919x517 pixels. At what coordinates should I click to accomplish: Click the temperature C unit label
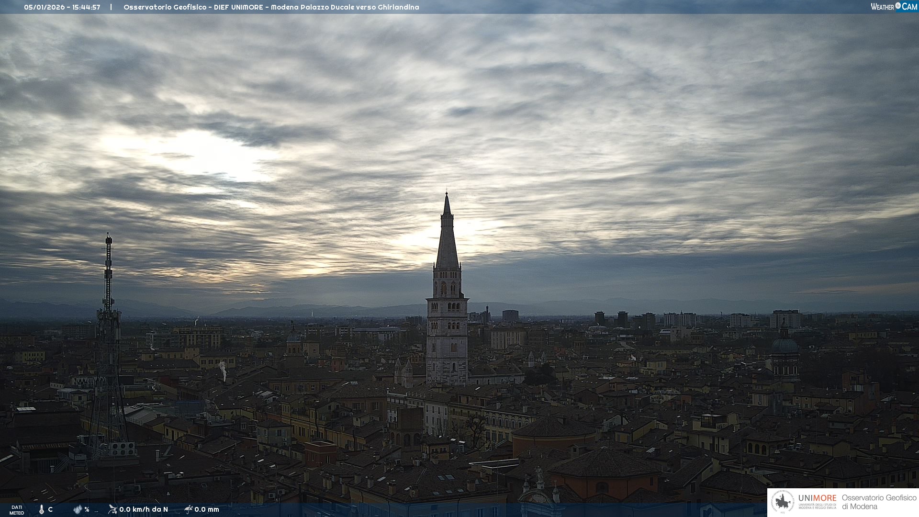[50, 509]
